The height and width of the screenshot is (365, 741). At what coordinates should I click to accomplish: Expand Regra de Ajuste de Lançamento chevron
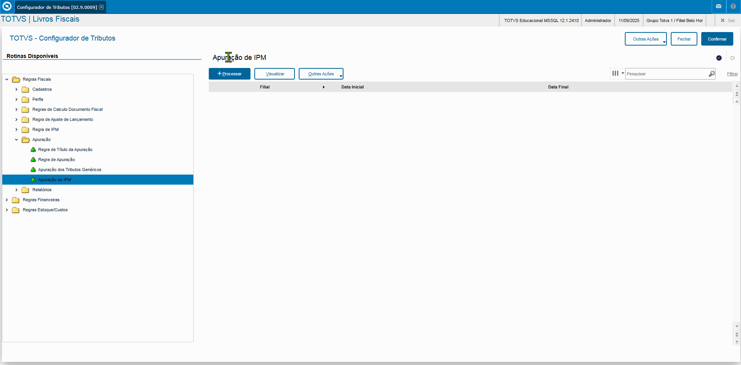point(16,119)
